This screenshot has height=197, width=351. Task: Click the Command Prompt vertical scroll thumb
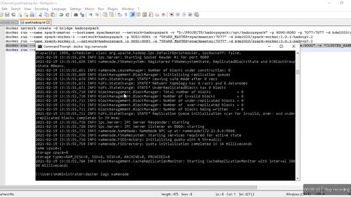coord(297,72)
